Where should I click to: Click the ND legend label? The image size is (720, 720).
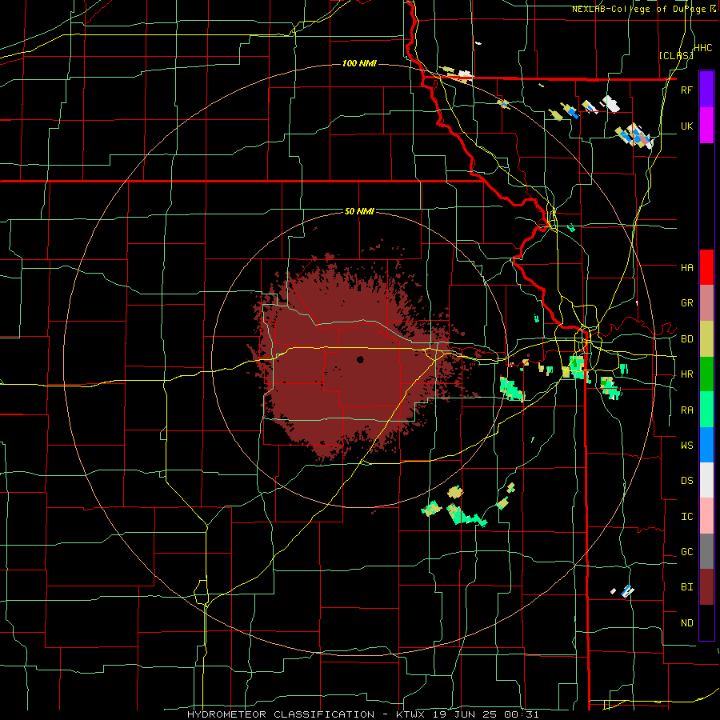(686, 623)
